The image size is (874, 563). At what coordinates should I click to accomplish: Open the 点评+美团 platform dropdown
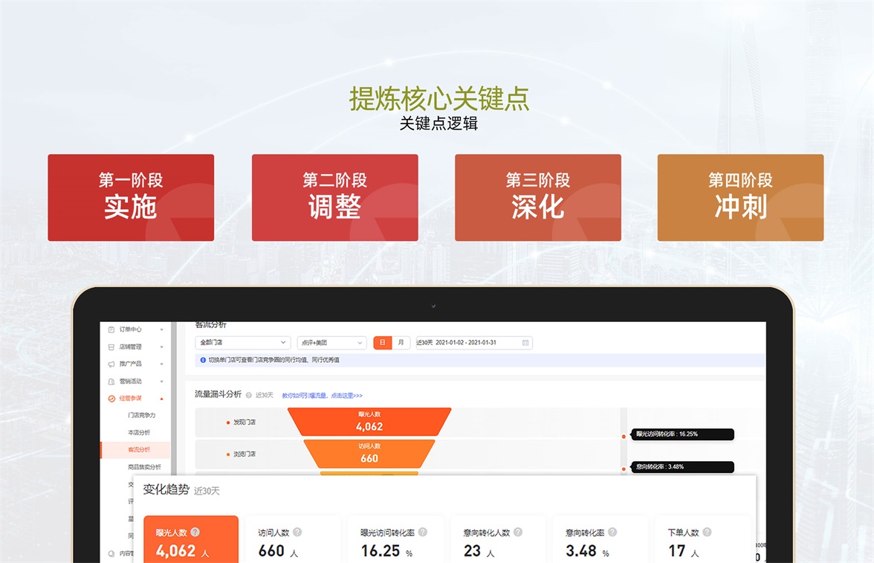point(331,343)
